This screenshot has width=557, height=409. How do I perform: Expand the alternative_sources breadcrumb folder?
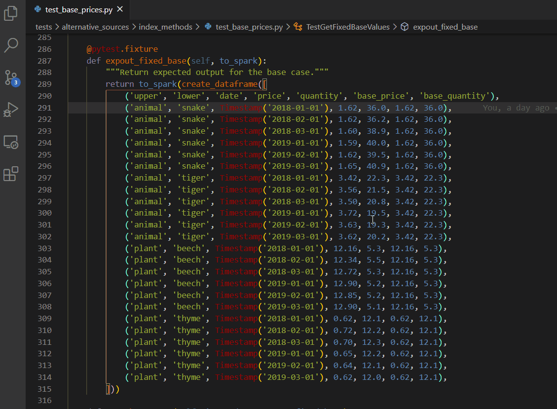[95, 27]
